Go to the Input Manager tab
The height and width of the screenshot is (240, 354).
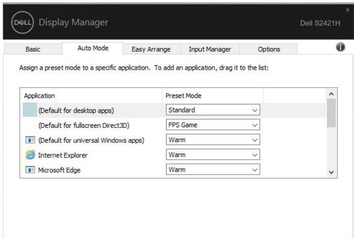click(x=210, y=49)
